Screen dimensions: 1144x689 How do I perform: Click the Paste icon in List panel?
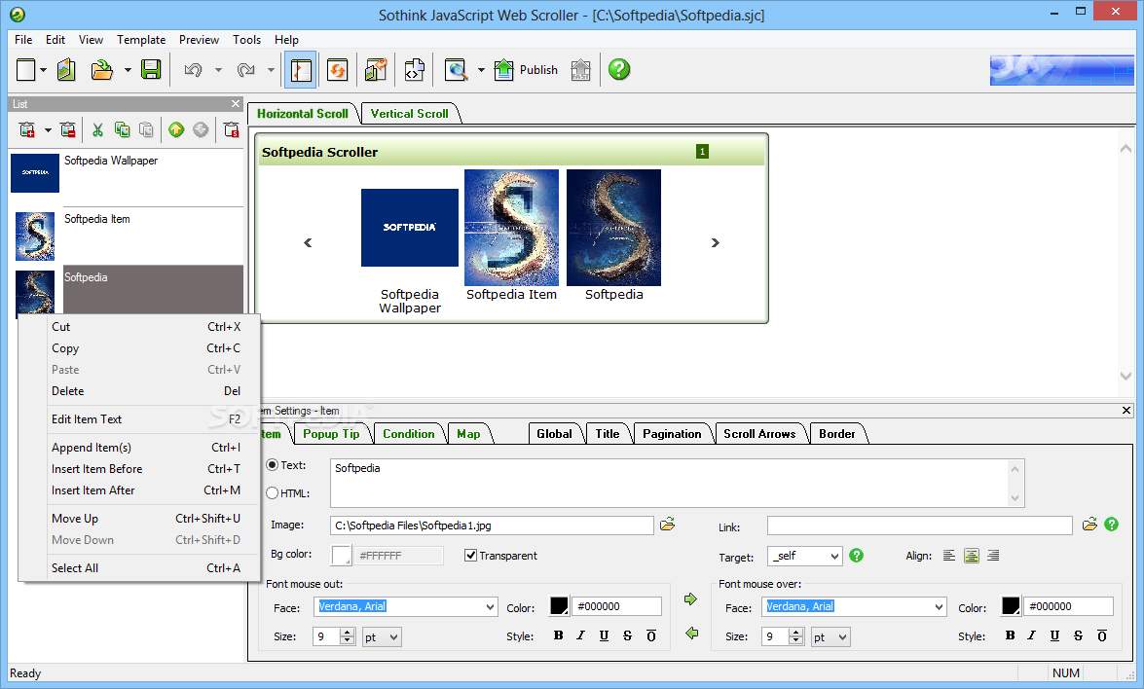tap(146, 129)
